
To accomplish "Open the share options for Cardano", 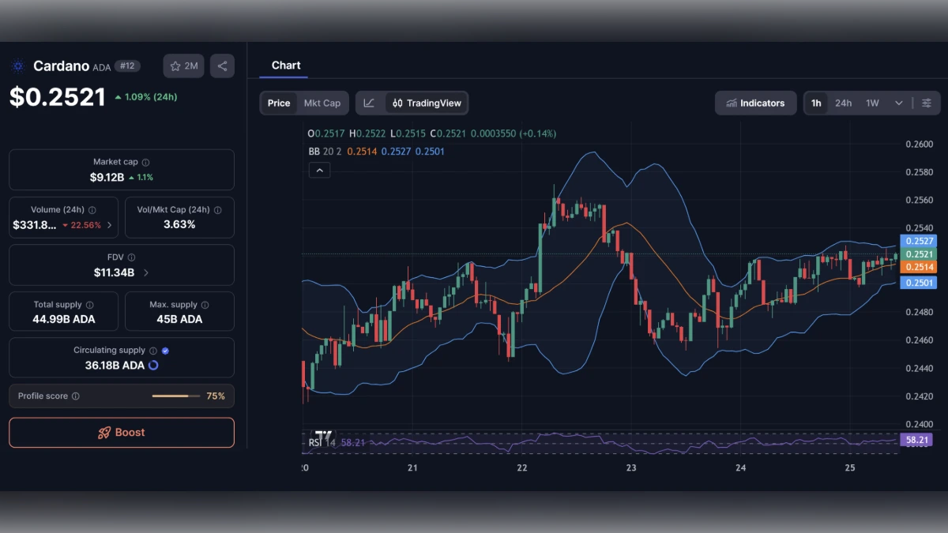I will (x=222, y=66).
